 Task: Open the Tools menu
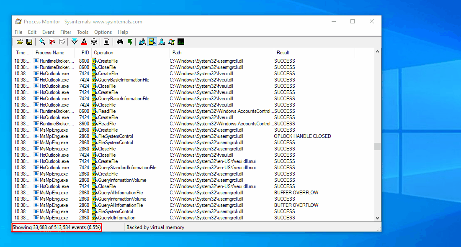tap(82, 32)
